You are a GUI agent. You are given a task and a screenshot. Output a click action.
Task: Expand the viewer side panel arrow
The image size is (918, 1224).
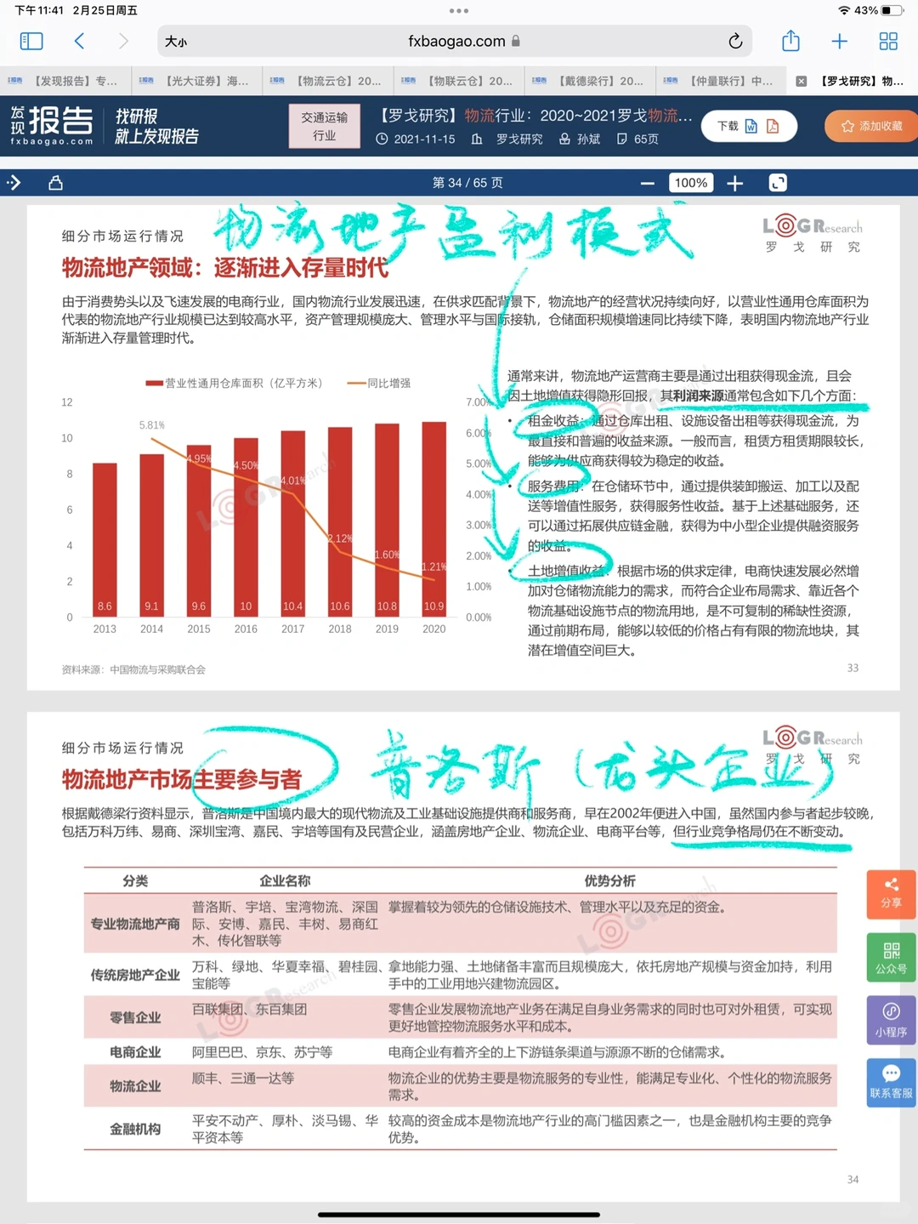(x=14, y=183)
